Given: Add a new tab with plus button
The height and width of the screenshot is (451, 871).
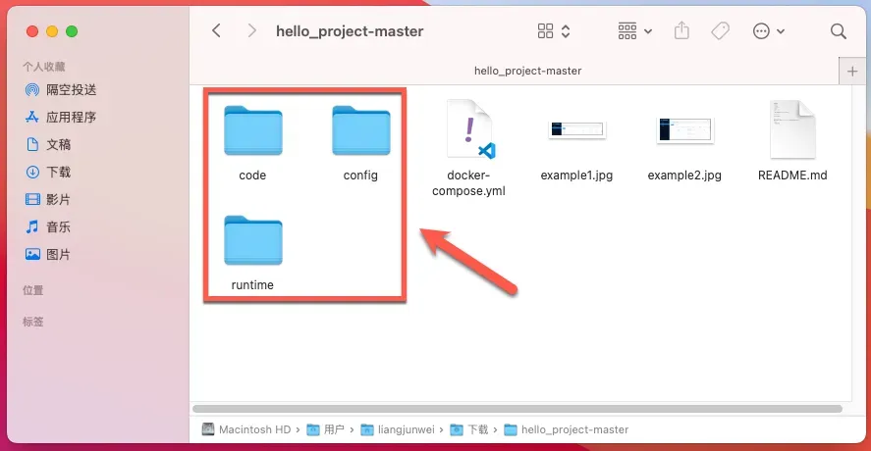Looking at the screenshot, I should (852, 71).
